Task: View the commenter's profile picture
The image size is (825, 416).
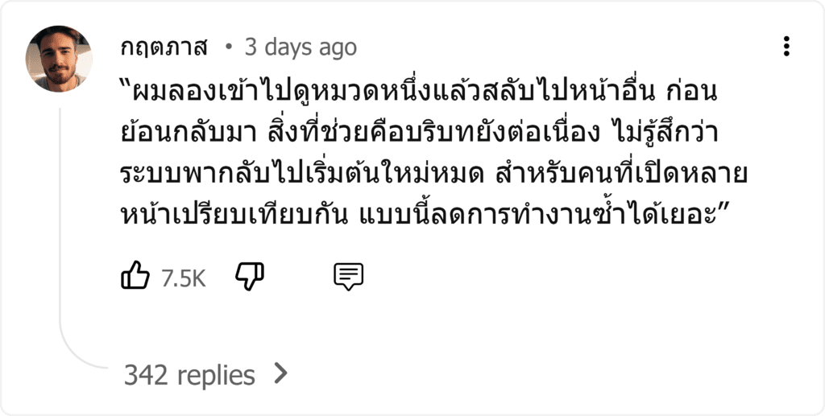Action: [59, 59]
